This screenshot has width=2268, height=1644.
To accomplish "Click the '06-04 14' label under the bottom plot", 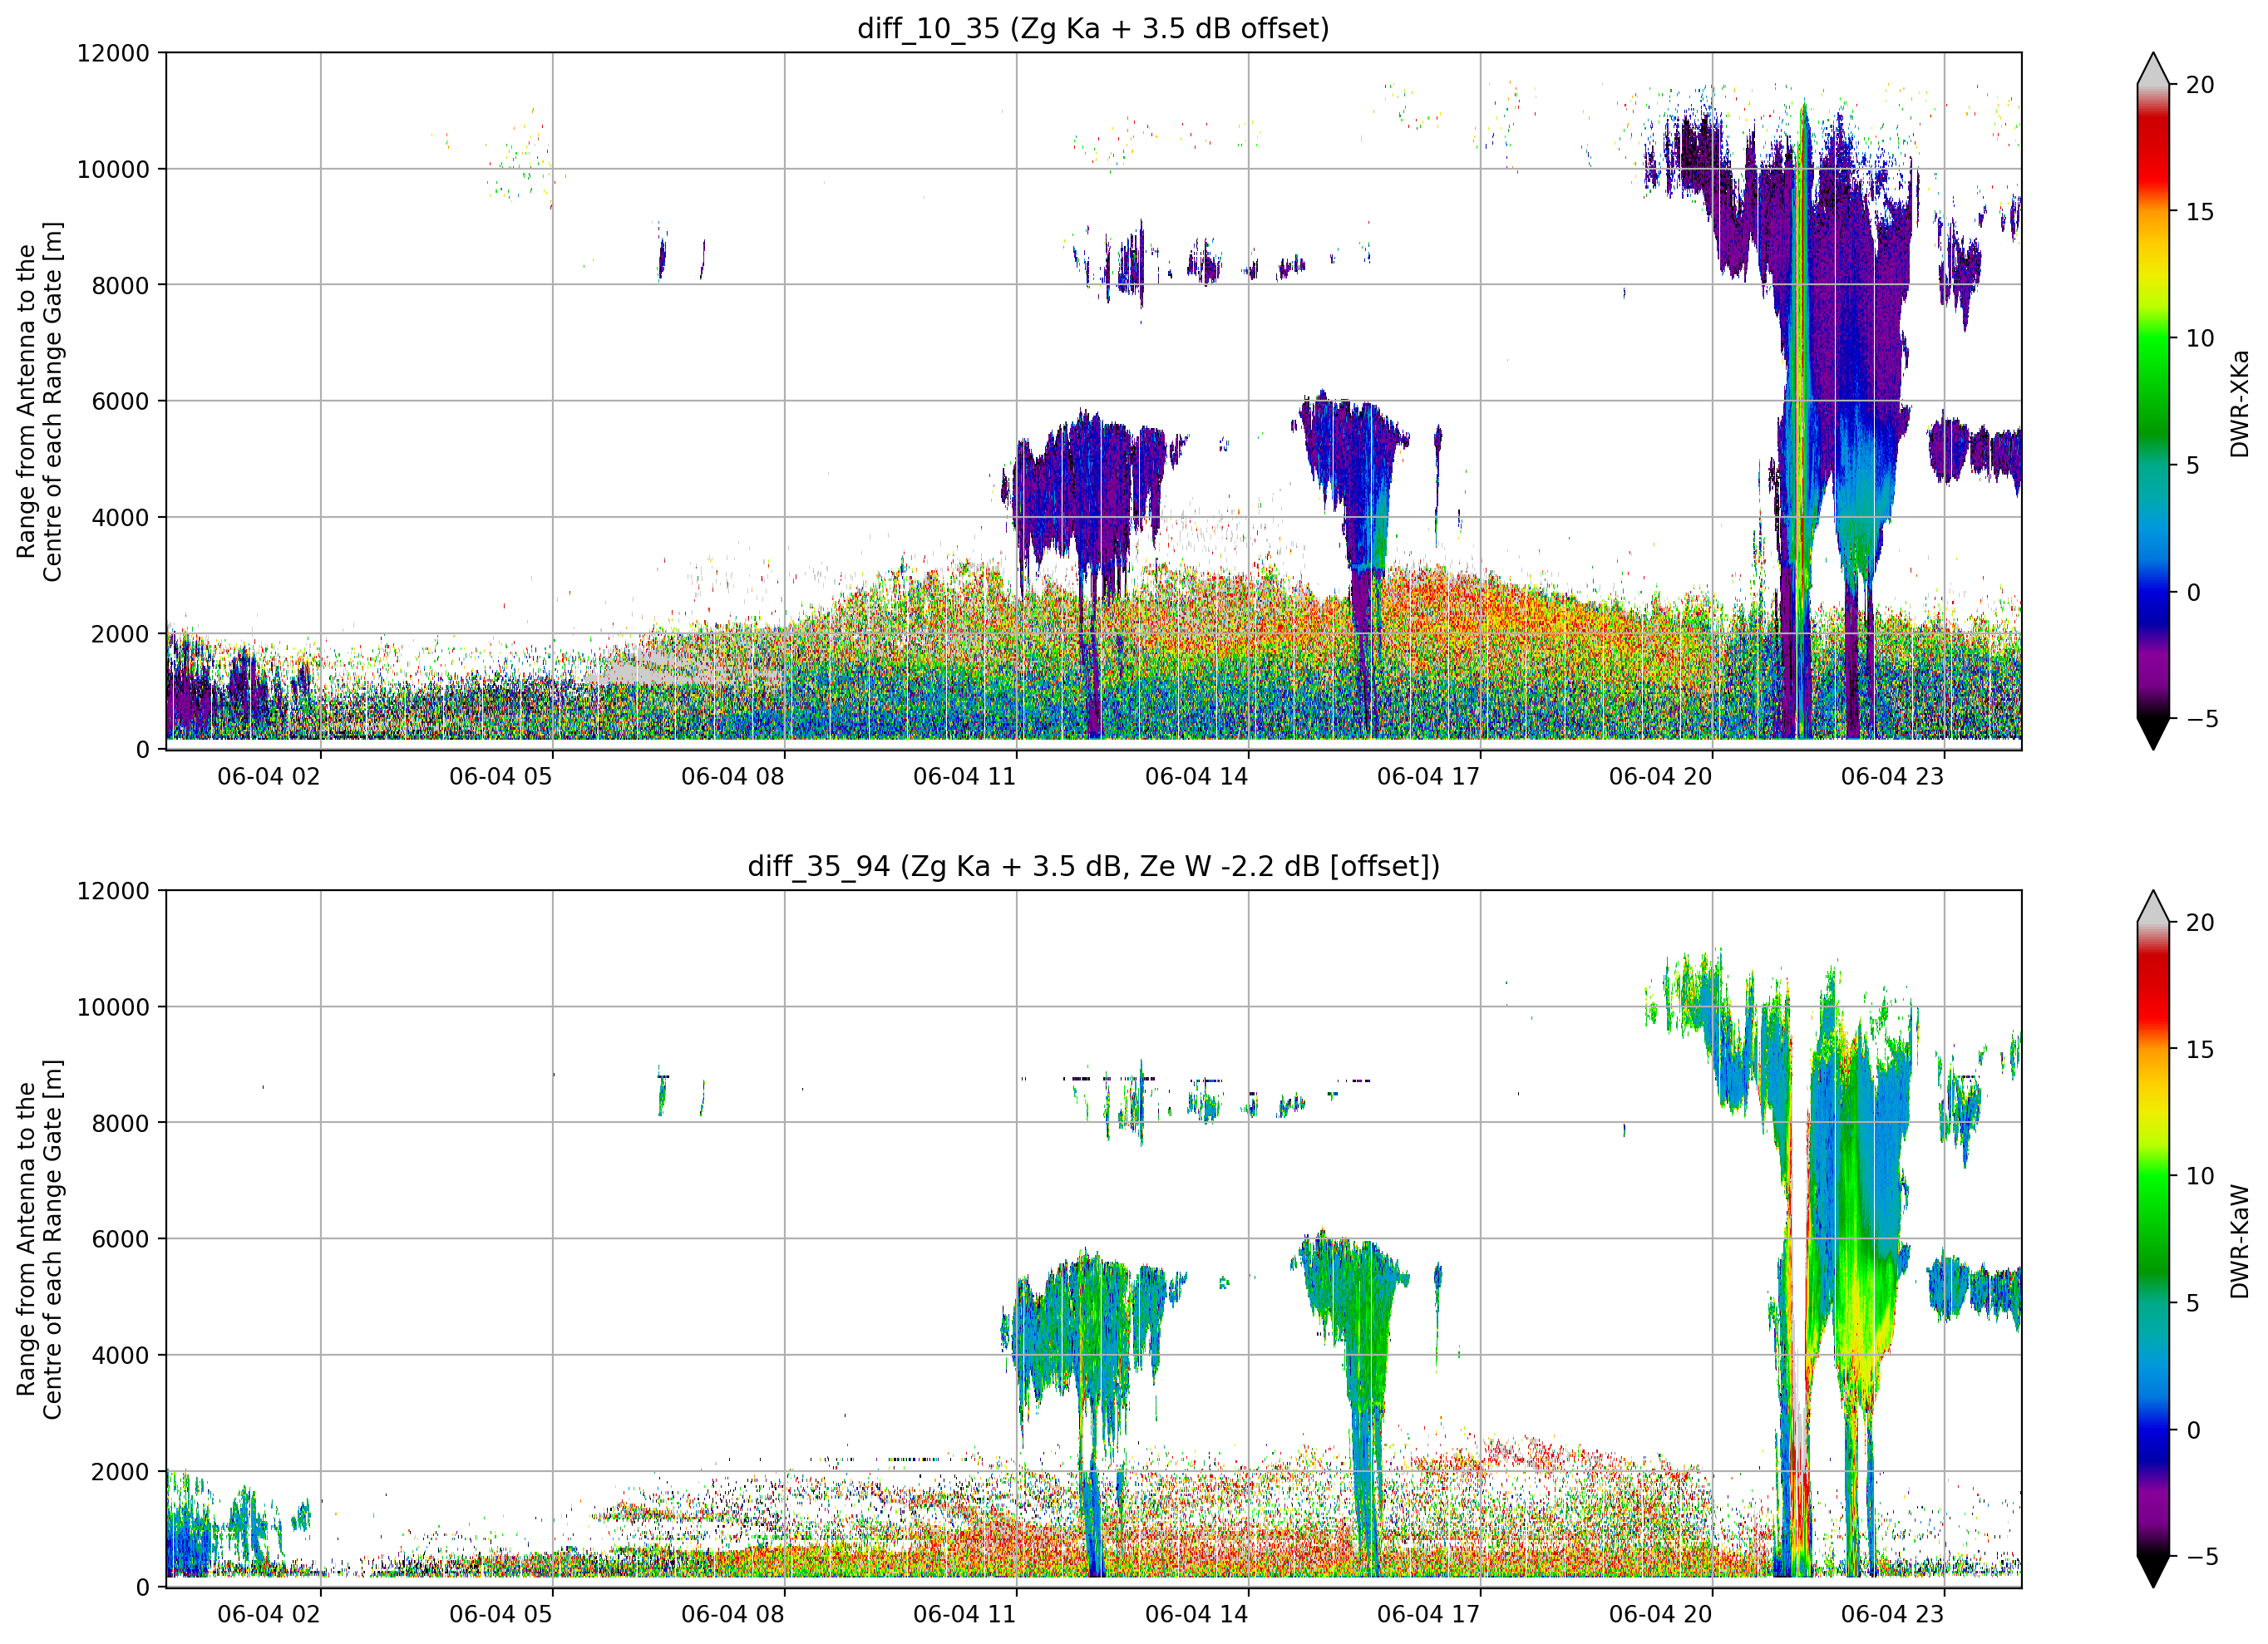I will [x=1197, y=1614].
